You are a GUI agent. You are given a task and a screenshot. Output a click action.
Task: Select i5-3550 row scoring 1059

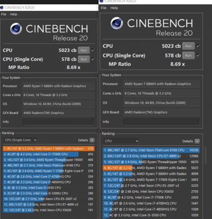[151, 215]
